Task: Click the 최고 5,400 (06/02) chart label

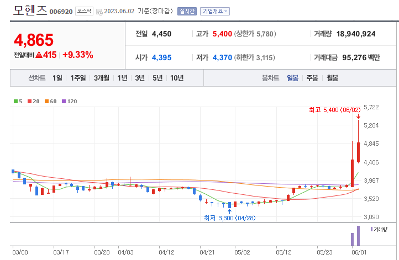Action: pos(335,110)
